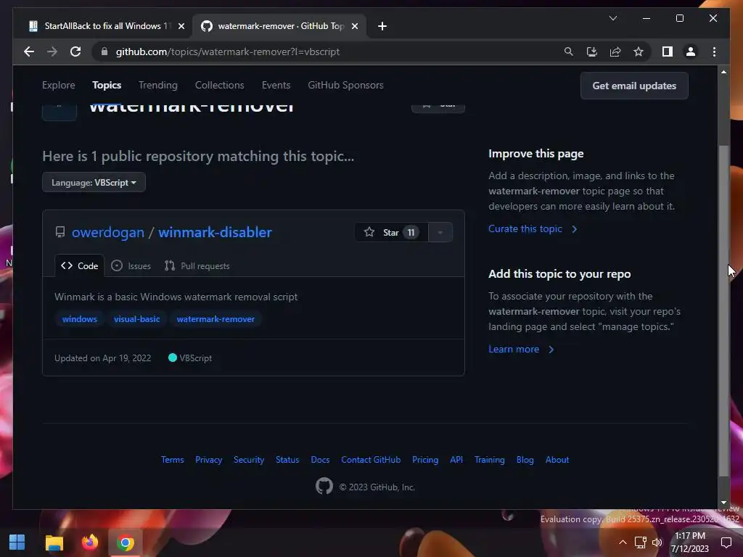The height and width of the screenshot is (557, 743).
Task: Open File Explorer from the taskbar
Action: [x=54, y=542]
